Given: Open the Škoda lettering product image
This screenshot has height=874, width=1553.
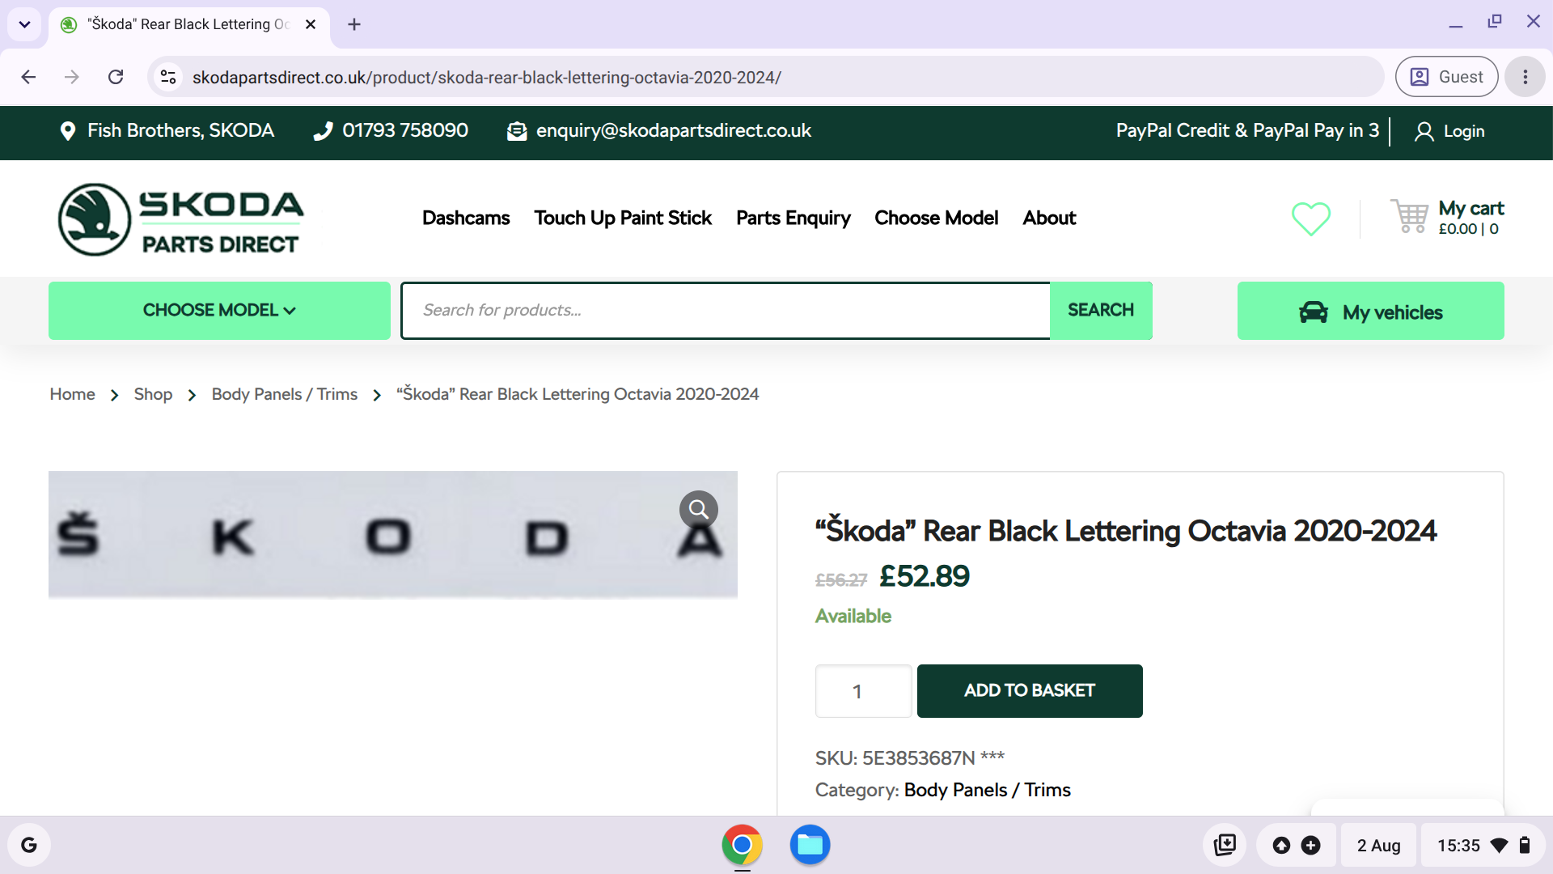Looking at the screenshot, I should tap(393, 535).
